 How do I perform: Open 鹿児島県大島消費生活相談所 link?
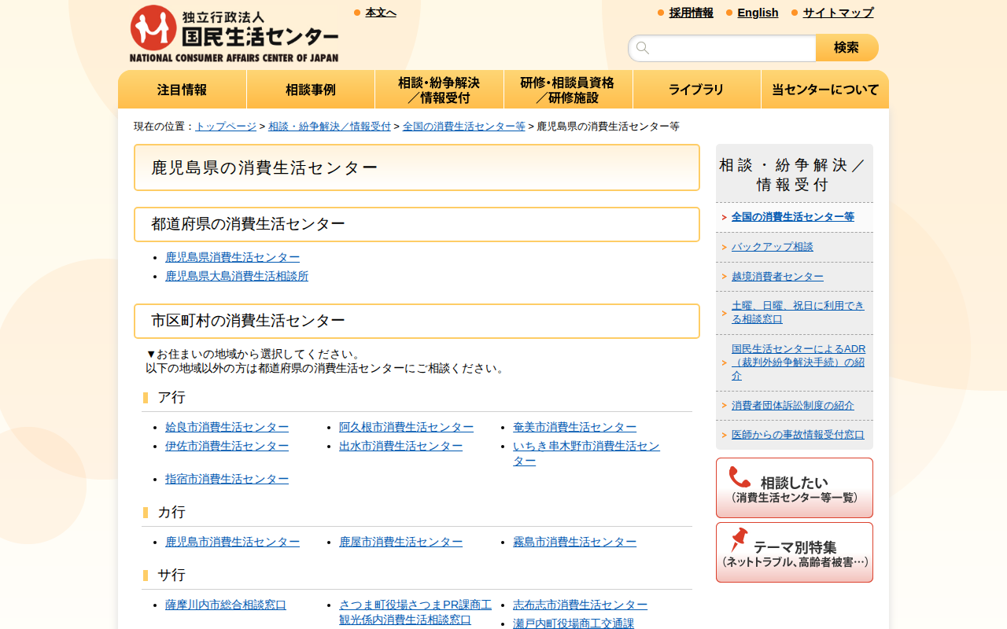click(237, 276)
